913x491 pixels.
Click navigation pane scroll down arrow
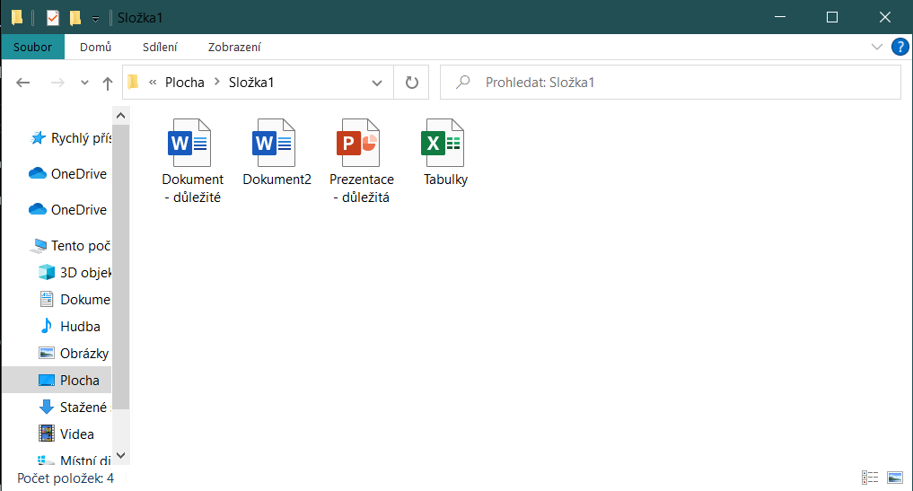tap(120, 455)
